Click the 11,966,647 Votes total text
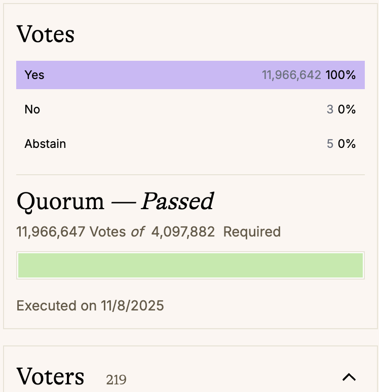The width and height of the screenshot is (379, 392). coord(71,232)
